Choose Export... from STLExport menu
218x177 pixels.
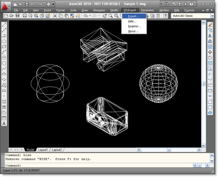[x=134, y=16]
